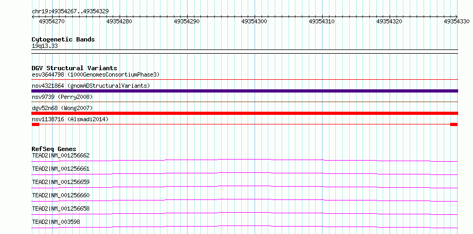Open transcript TEAD2|NM_003598

tap(56, 222)
